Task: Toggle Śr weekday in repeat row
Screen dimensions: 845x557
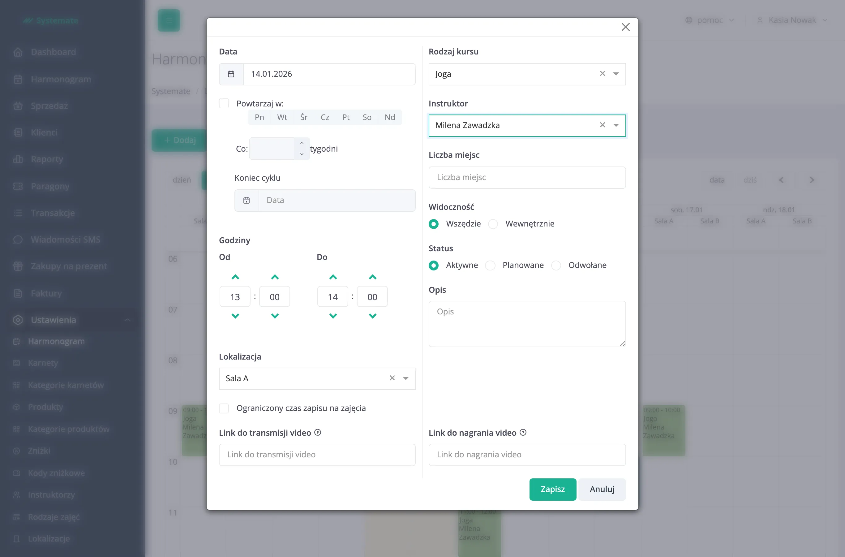Action: [x=304, y=117]
